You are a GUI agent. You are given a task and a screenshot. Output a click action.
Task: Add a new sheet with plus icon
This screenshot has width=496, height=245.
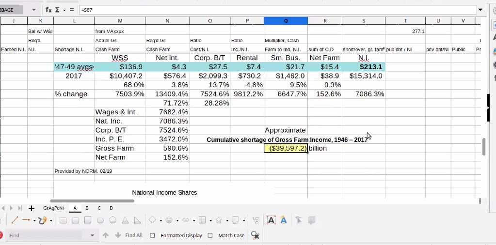[32, 208]
